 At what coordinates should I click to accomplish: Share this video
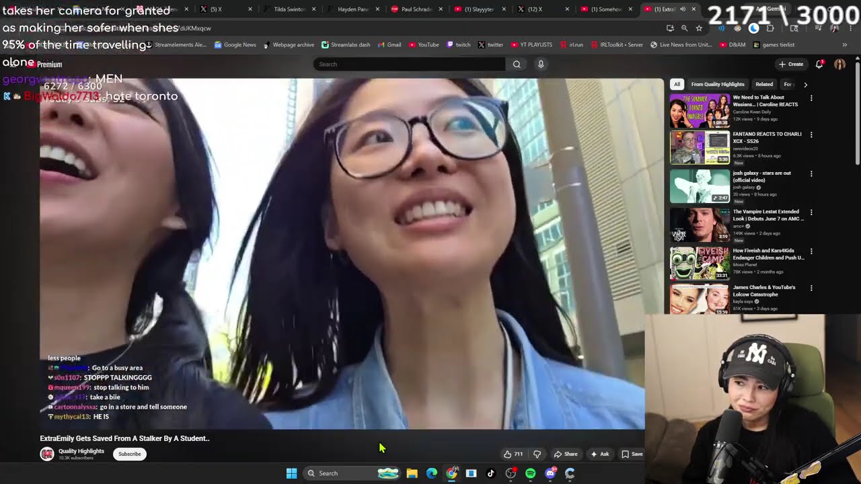coord(566,454)
